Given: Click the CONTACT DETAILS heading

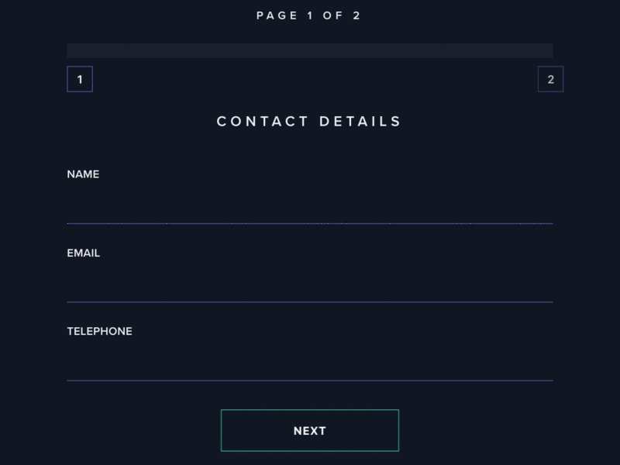Looking at the screenshot, I should pyautogui.click(x=308, y=121).
